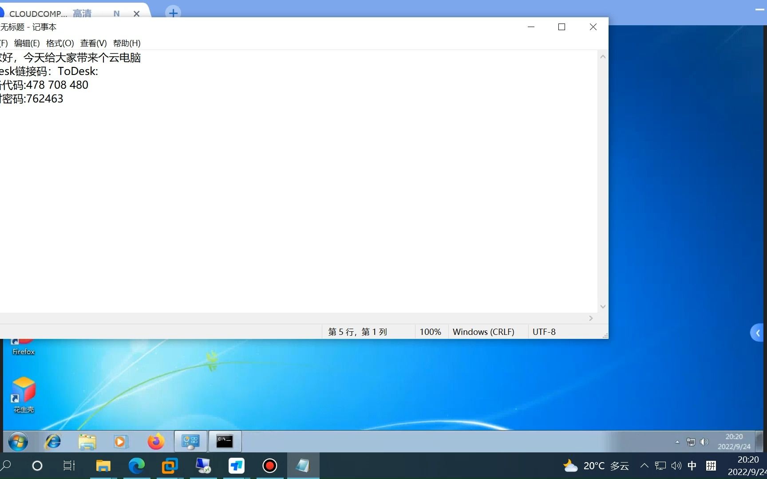Click network icon in remote Windows 7 tray
This screenshot has height=479, width=767.
pyautogui.click(x=691, y=442)
